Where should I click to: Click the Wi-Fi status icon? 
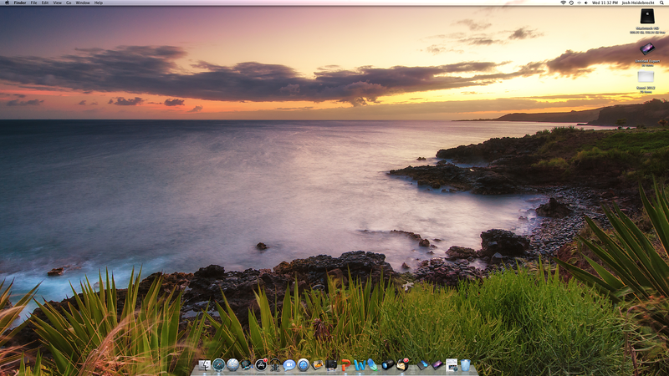pos(562,3)
